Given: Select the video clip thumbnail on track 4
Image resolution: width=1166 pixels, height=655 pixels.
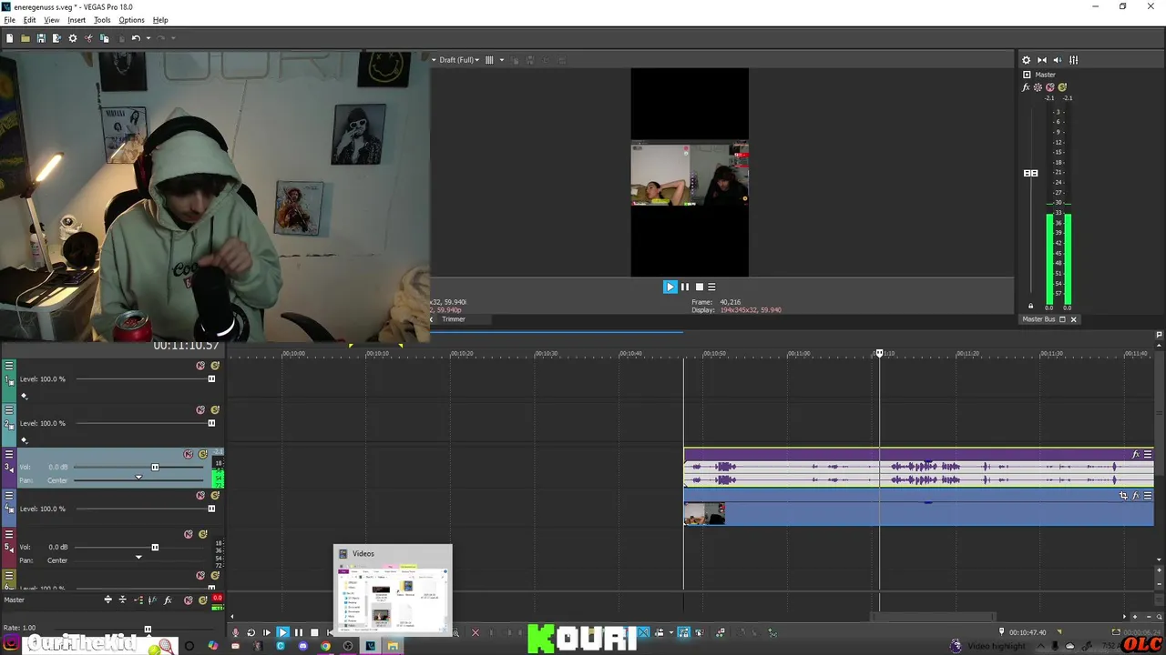Looking at the screenshot, I should (x=704, y=514).
